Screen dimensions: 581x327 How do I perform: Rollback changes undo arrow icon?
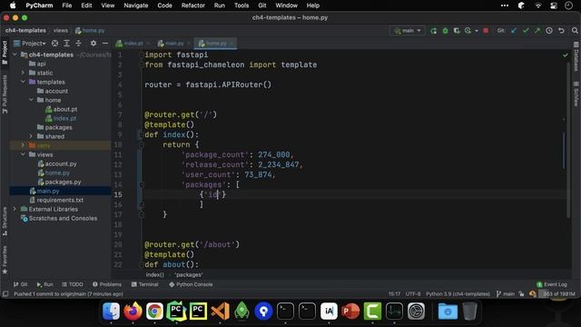[x=561, y=31]
